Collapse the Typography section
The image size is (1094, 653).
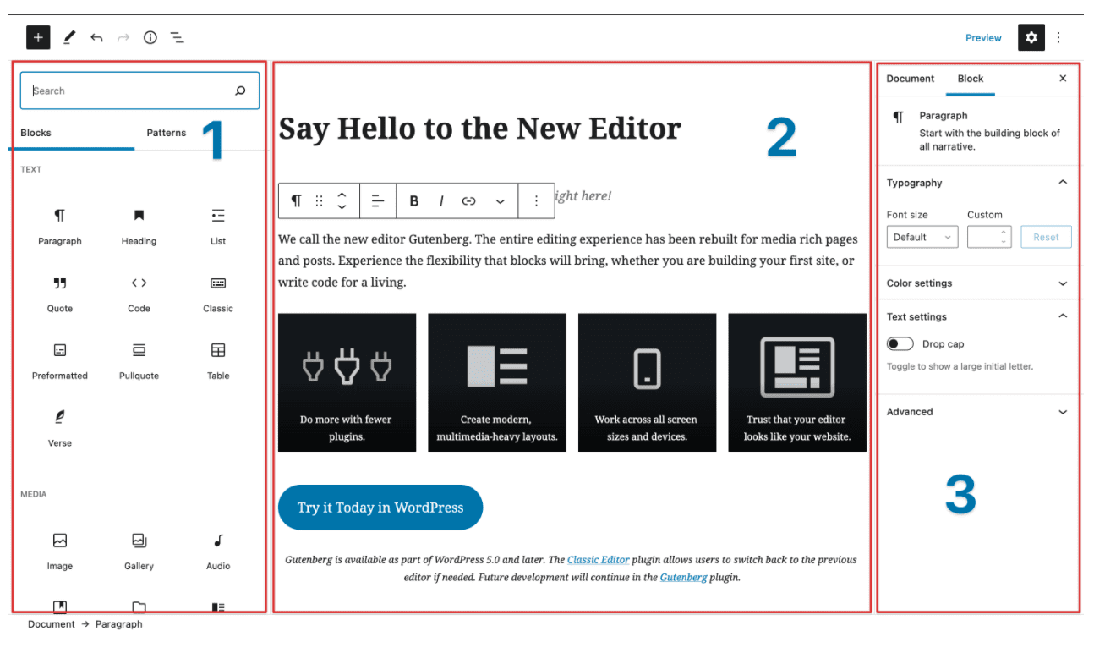pos(1063,183)
